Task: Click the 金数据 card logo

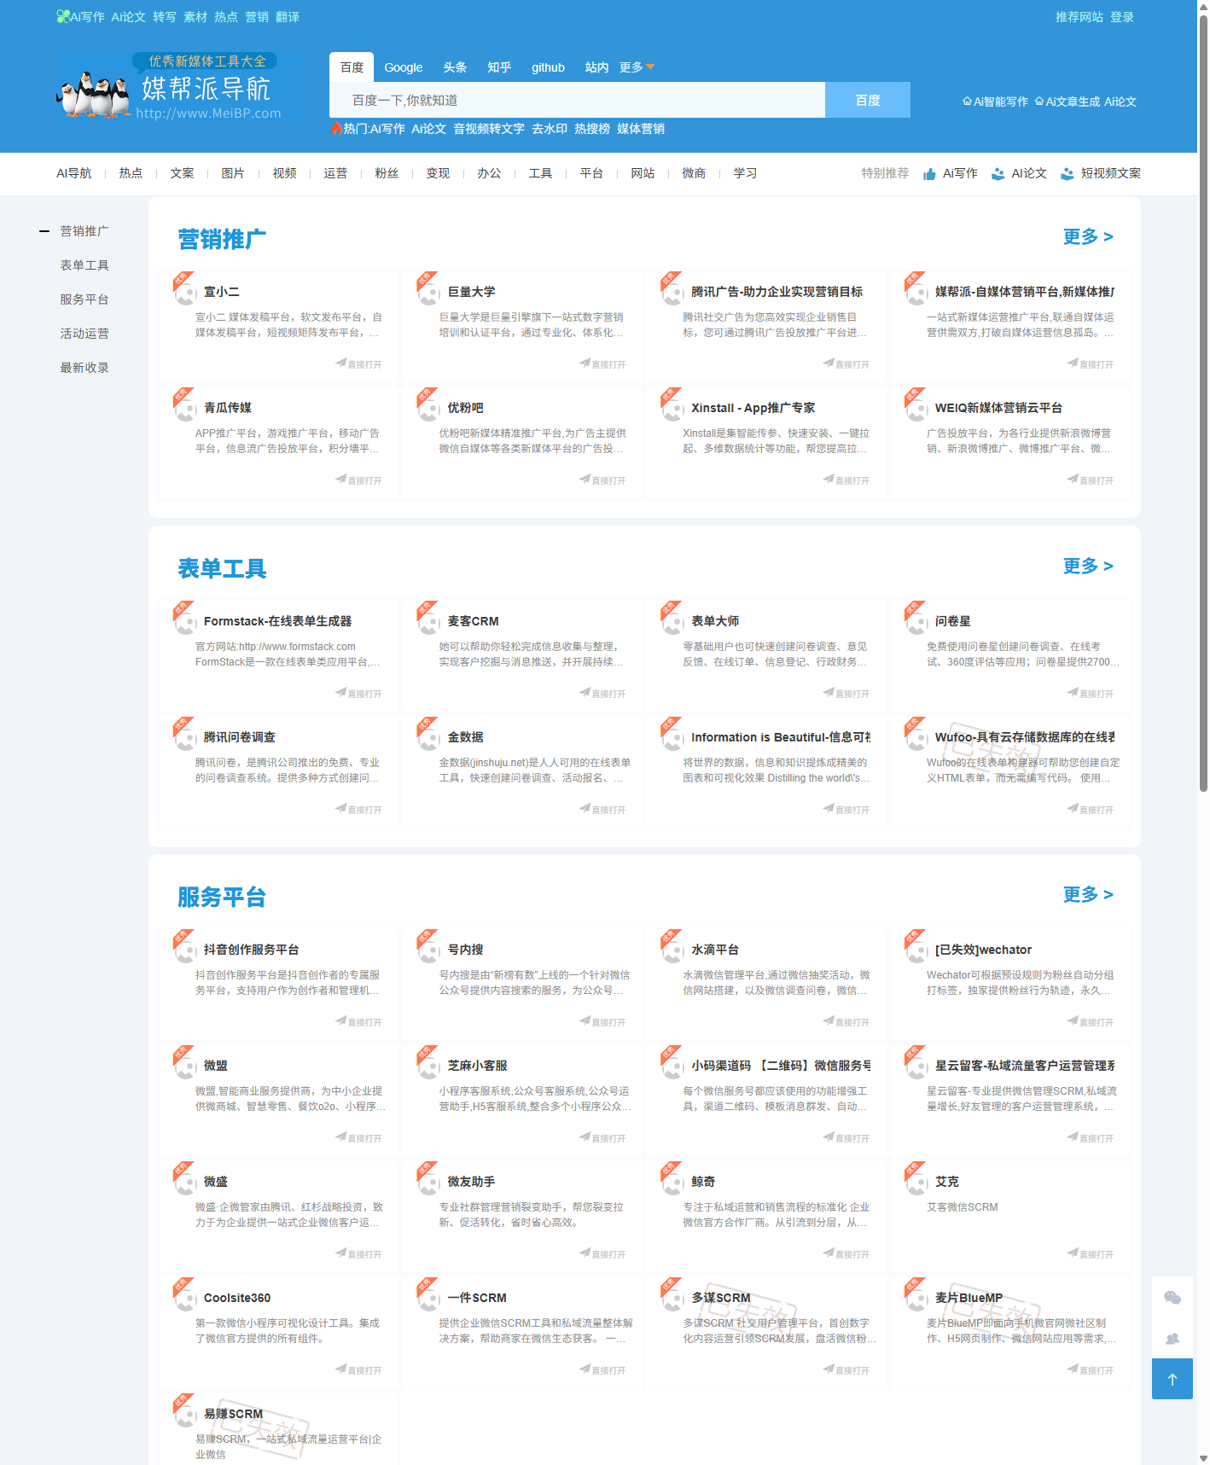Action: pos(429,739)
